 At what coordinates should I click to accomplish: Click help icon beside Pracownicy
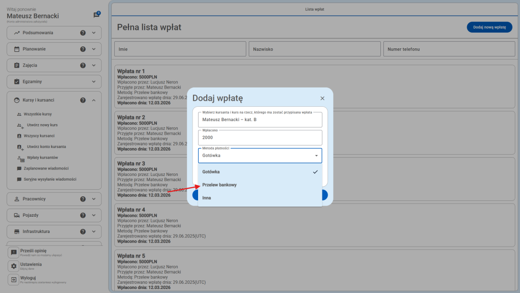pyautogui.click(x=83, y=199)
